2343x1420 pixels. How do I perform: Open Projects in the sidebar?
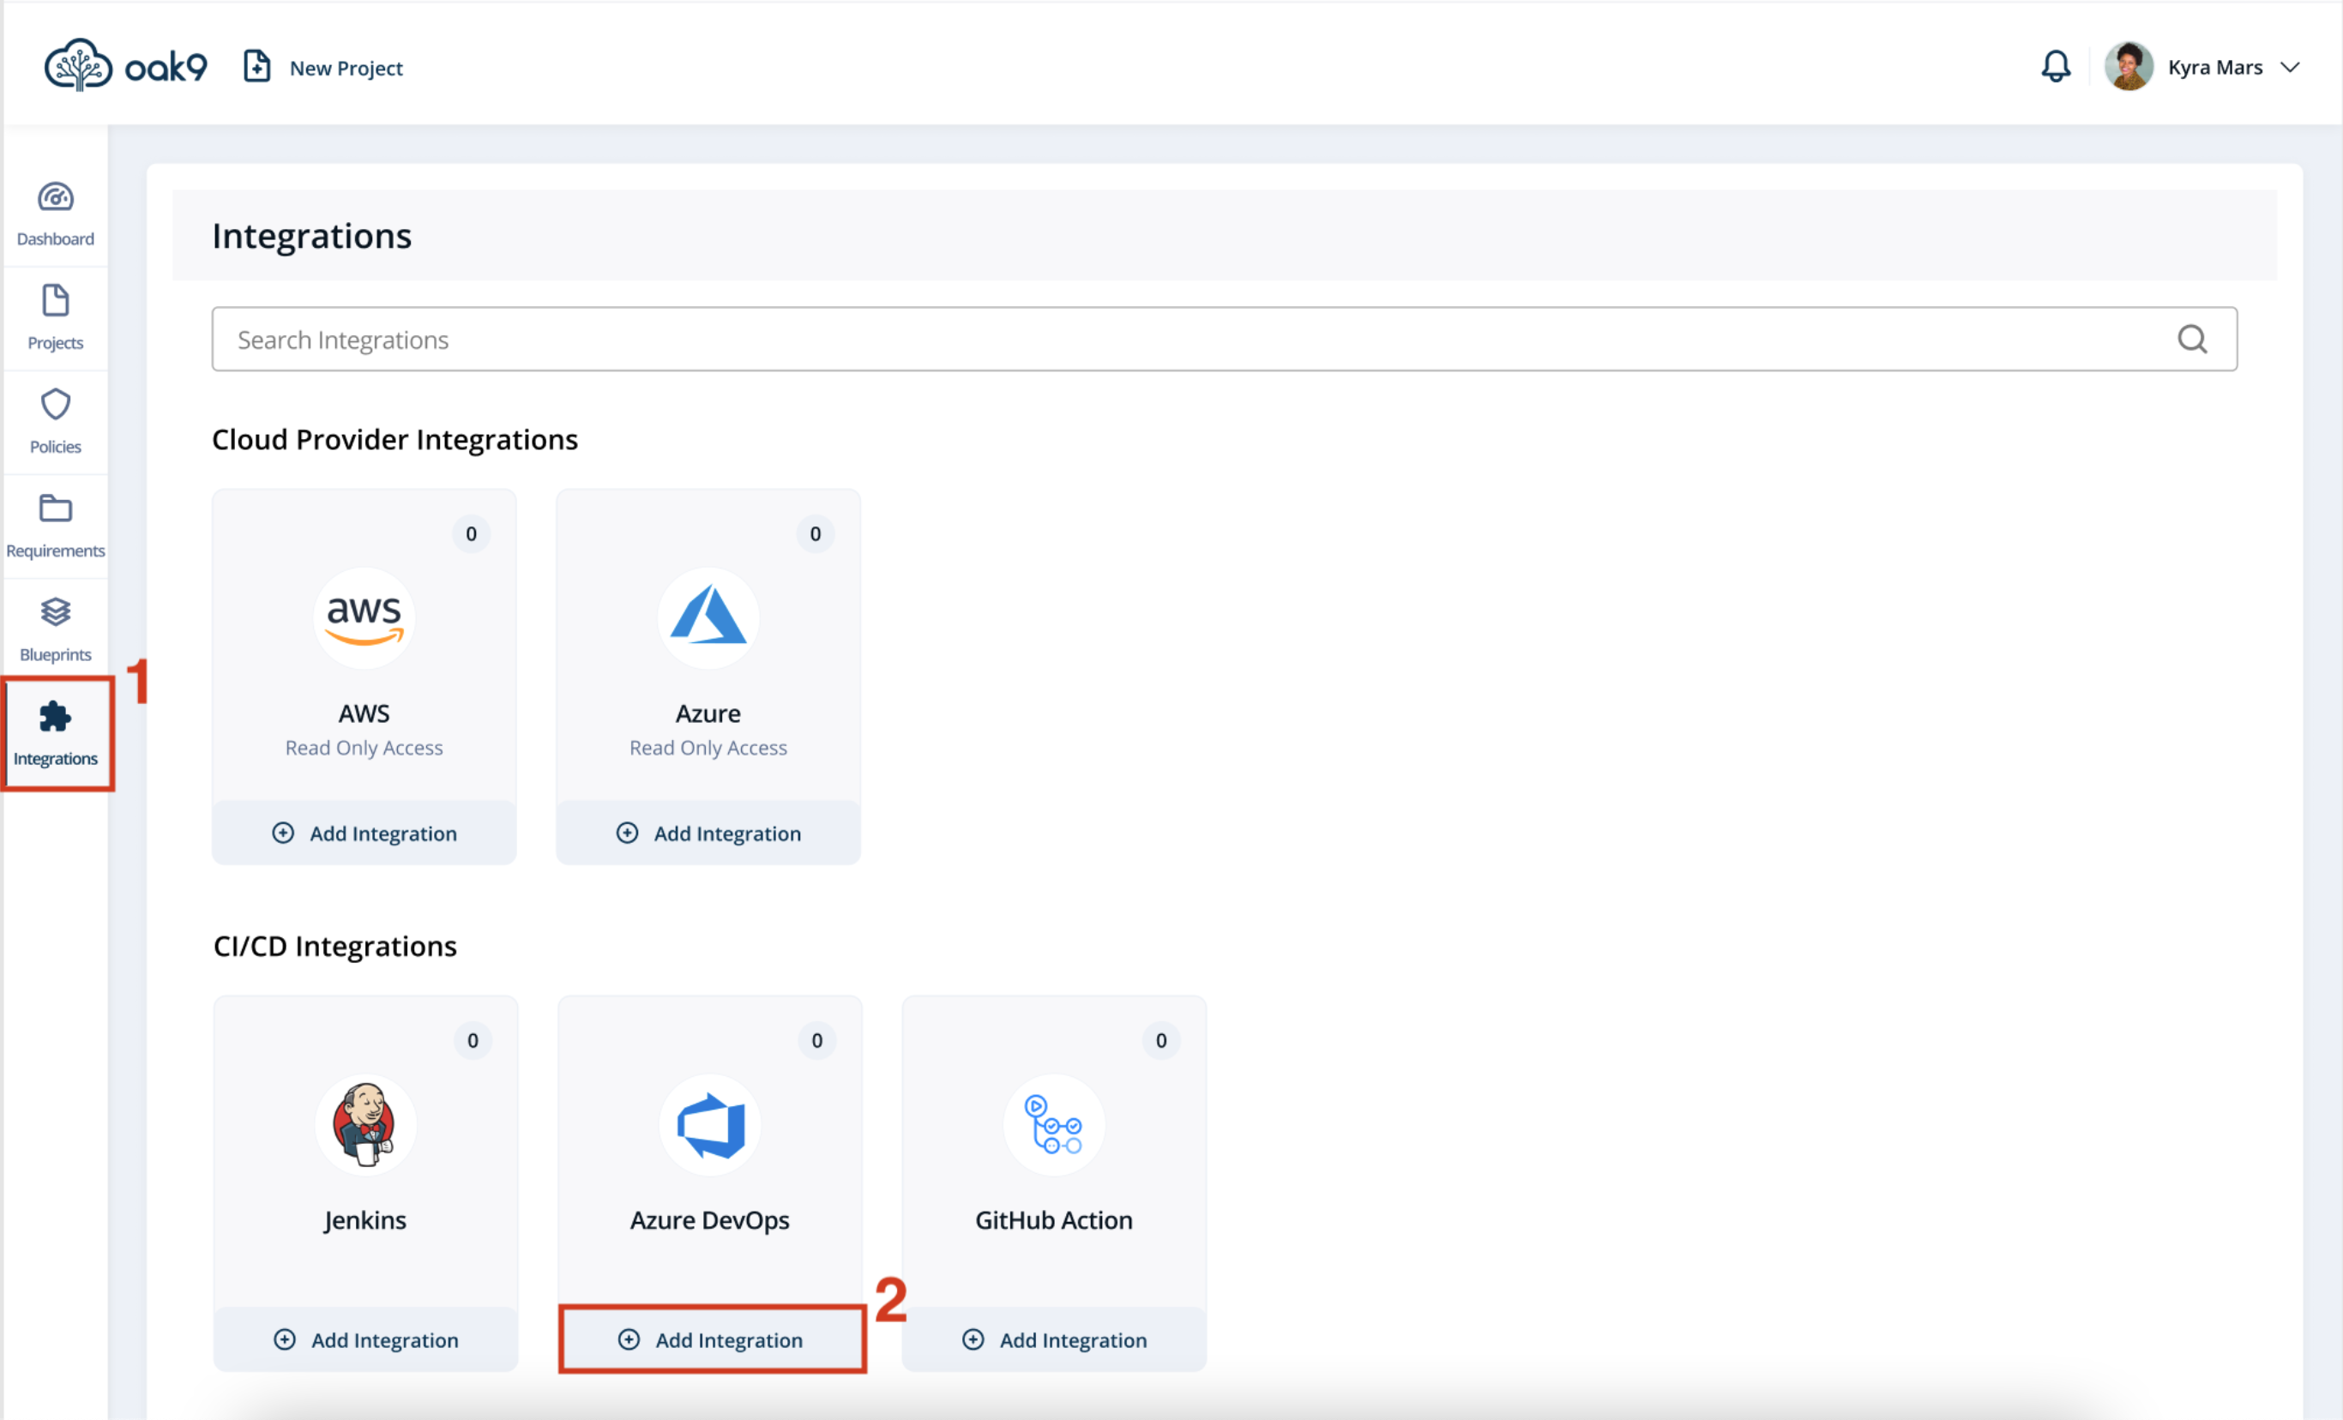[55, 318]
